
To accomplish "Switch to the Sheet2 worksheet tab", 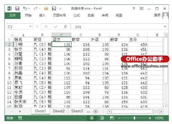I will coord(59,111).
